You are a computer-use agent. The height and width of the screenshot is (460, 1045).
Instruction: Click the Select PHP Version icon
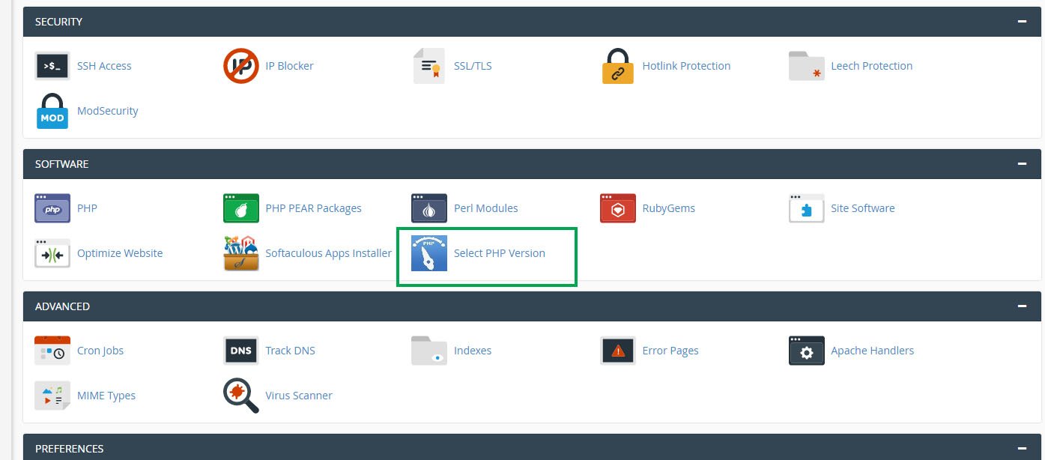point(429,253)
